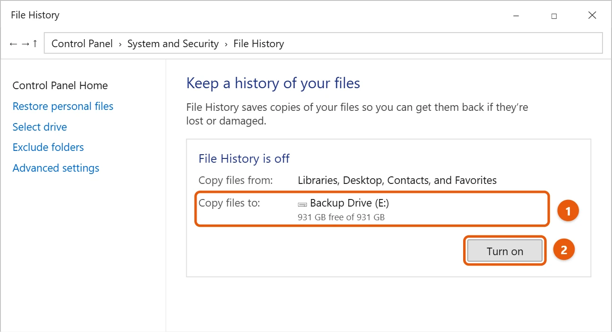Expand chevron after System and Security breadcrumb
Image resolution: width=612 pixels, height=332 pixels.
click(x=226, y=44)
